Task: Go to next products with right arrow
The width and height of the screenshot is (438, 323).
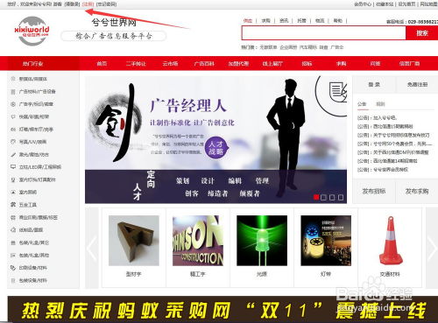Action: pyautogui.click(x=432, y=248)
